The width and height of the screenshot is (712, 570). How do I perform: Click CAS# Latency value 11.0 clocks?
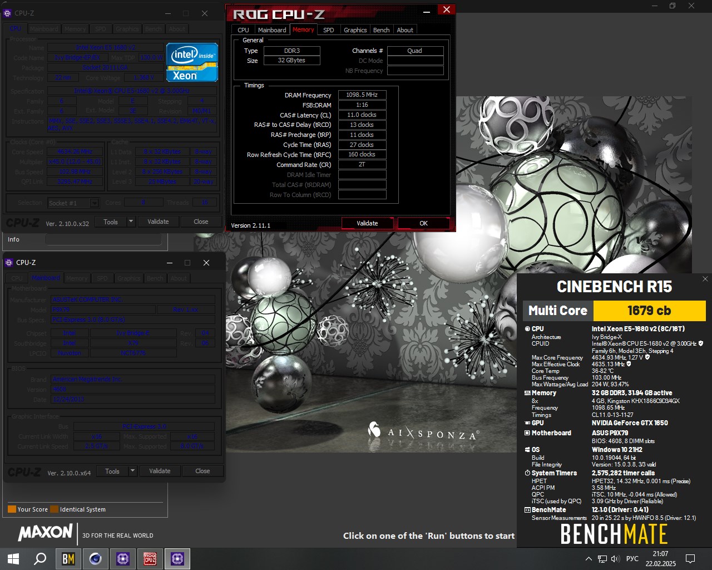point(362,115)
